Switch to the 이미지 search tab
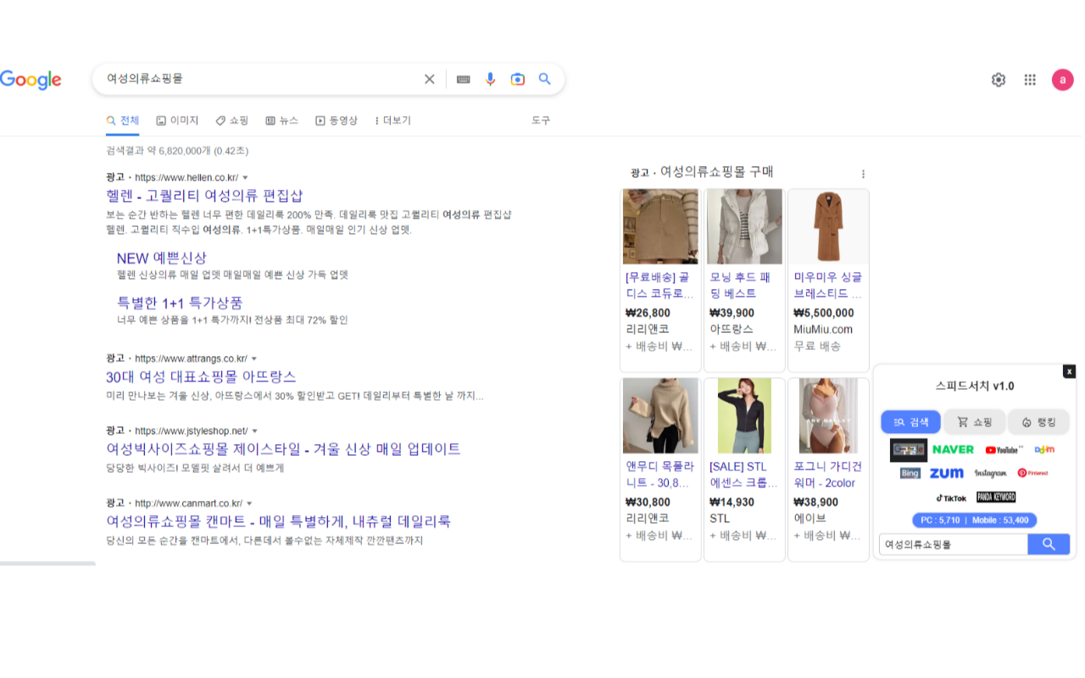 [x=177, y=120]
